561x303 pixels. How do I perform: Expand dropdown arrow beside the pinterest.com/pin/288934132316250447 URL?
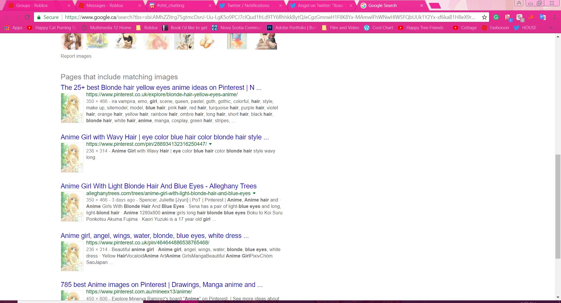[210, 144]
